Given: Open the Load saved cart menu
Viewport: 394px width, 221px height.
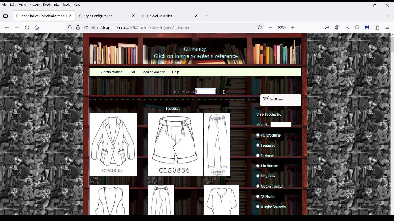Looking at the screenshot, I should pyautogui.click(x=153, y=72).
